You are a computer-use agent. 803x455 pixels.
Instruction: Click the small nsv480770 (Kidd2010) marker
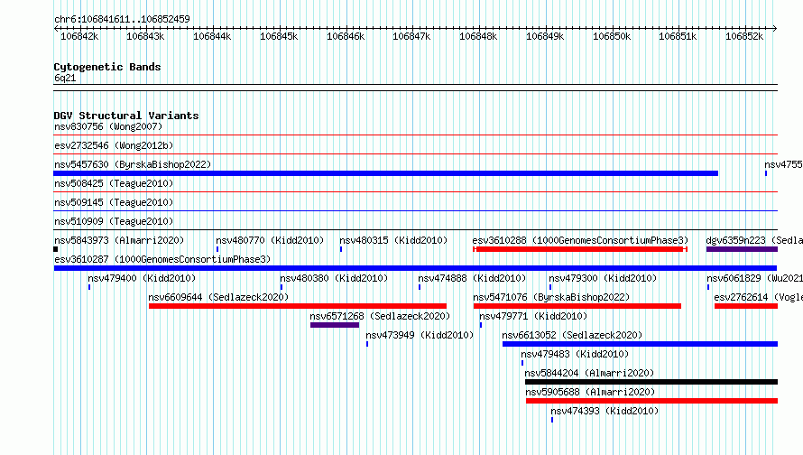pos(217,249)
